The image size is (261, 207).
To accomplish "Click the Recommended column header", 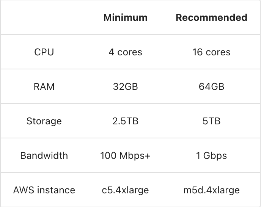I will click(211, 17).
